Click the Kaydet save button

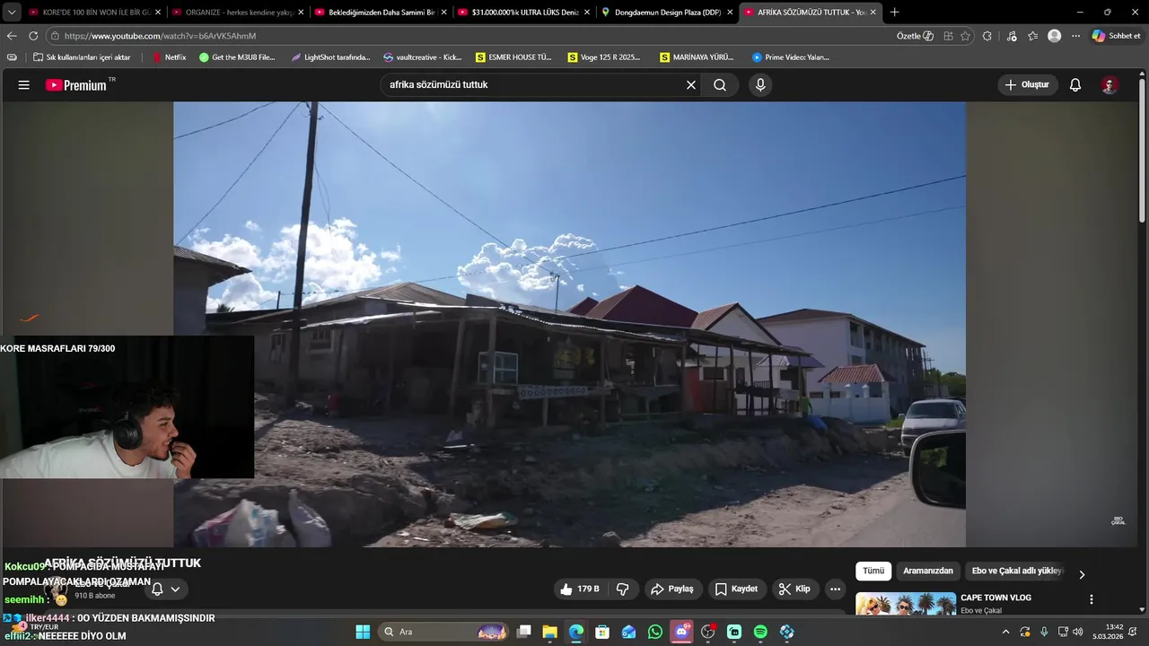click(736, 589)
